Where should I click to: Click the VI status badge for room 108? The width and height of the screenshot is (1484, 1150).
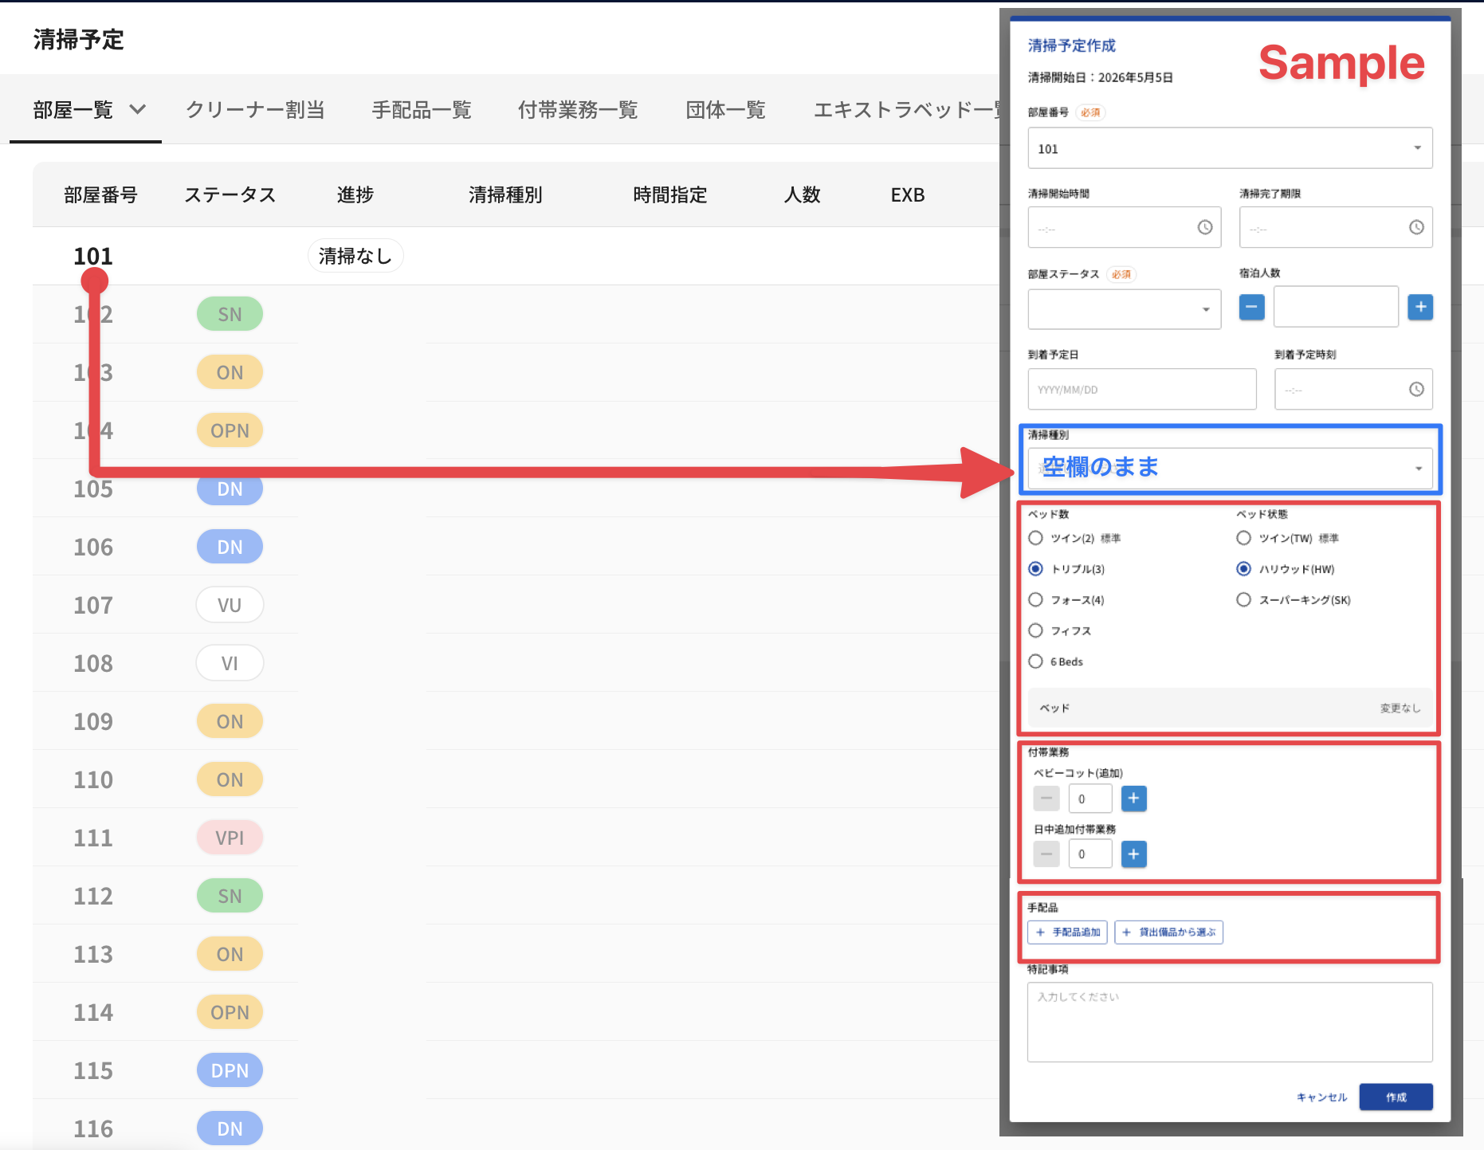click(230, 663)
